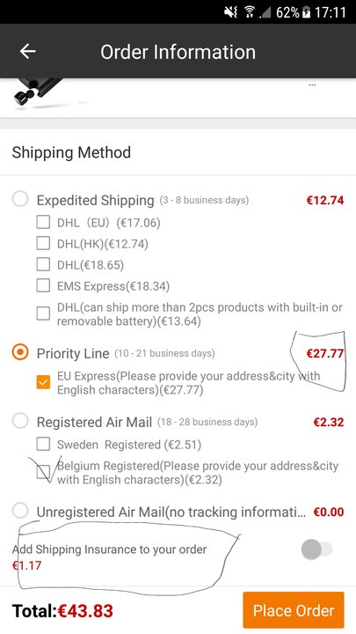Tick the DHL €18.65 checkbox
This screenshot has width=356, height=634.
43,264
